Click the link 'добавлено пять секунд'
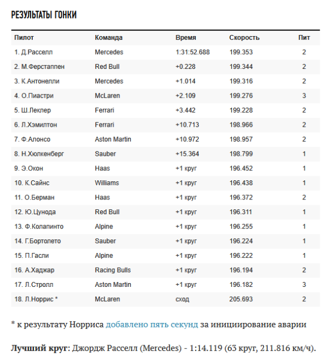The image size is (328, 359). coord(151,324)
